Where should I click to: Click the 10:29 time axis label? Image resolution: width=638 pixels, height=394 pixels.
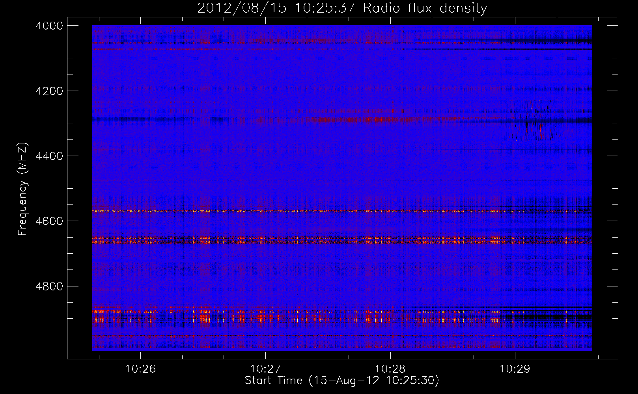515,369
